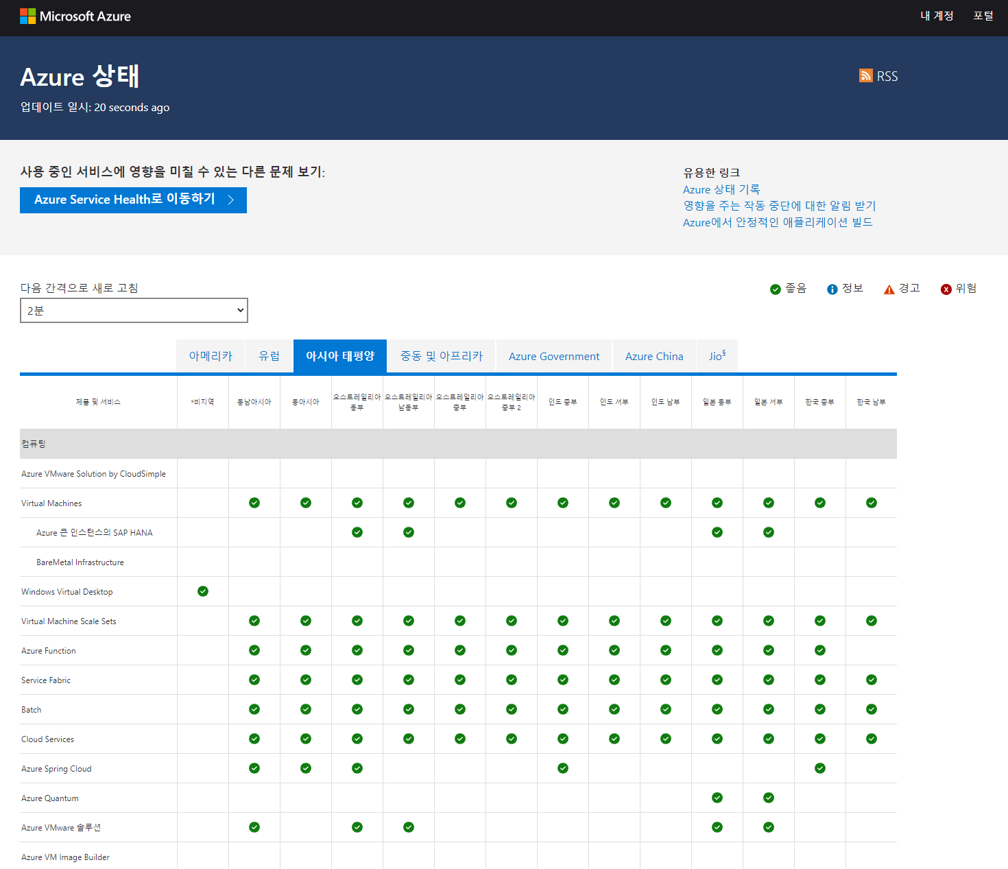The height and width of the screenshot is (869, 1008).
Task: Click SAP HANA status icon for 일본 서부
Action: point(769,532)
